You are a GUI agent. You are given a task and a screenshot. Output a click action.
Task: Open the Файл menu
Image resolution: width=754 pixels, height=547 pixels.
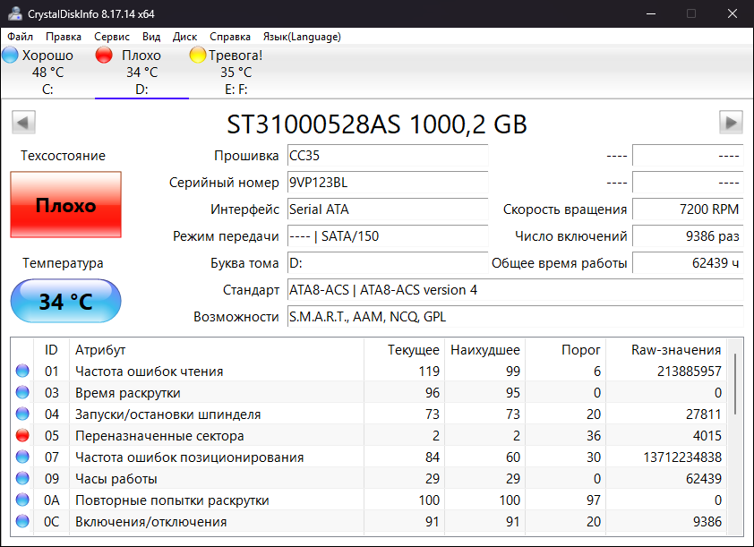(x=21, y=37)
